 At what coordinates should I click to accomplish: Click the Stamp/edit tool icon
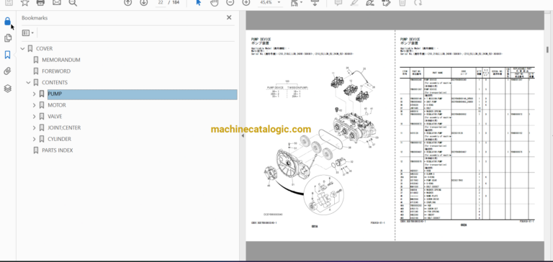[386, 2]
